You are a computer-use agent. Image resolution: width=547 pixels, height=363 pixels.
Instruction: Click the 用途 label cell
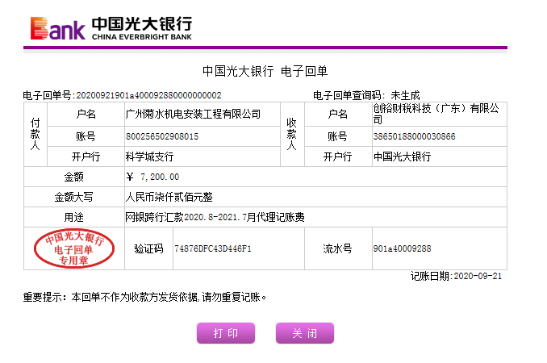(x=74, y=217)
